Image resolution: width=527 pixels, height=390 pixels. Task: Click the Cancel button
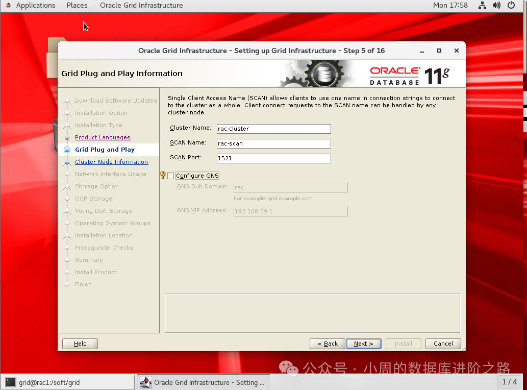click(443, 344)
